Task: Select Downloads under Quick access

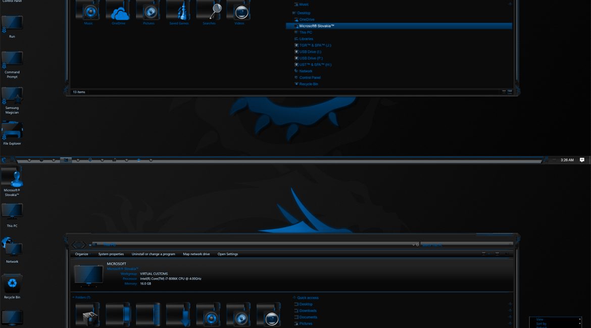Action: click(x=308, y=311)
